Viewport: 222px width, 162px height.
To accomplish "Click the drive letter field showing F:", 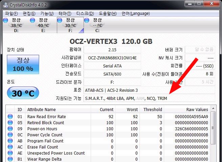I will (x=112, y=82).
